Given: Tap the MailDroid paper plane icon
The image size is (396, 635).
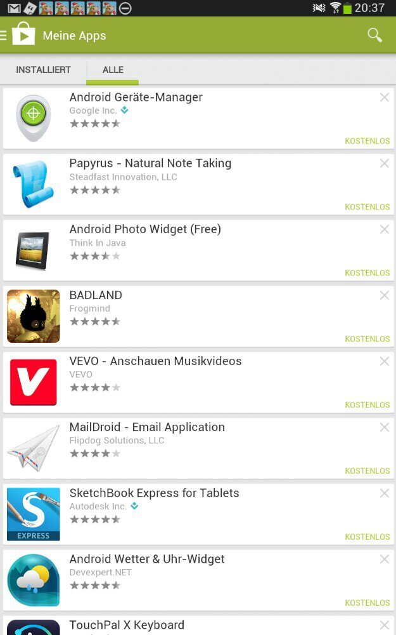Looking at the screenshot, I should [x=33, y=448].
